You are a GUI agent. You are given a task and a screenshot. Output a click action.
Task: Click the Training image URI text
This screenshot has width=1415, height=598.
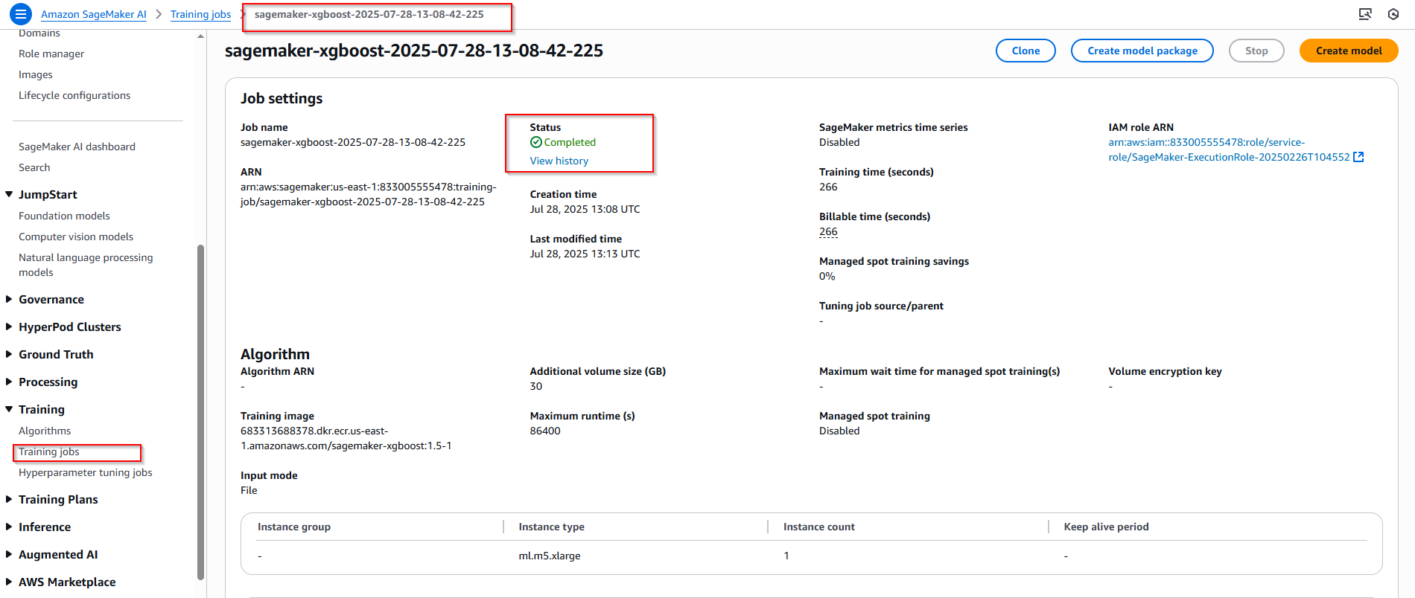(346, 438)
